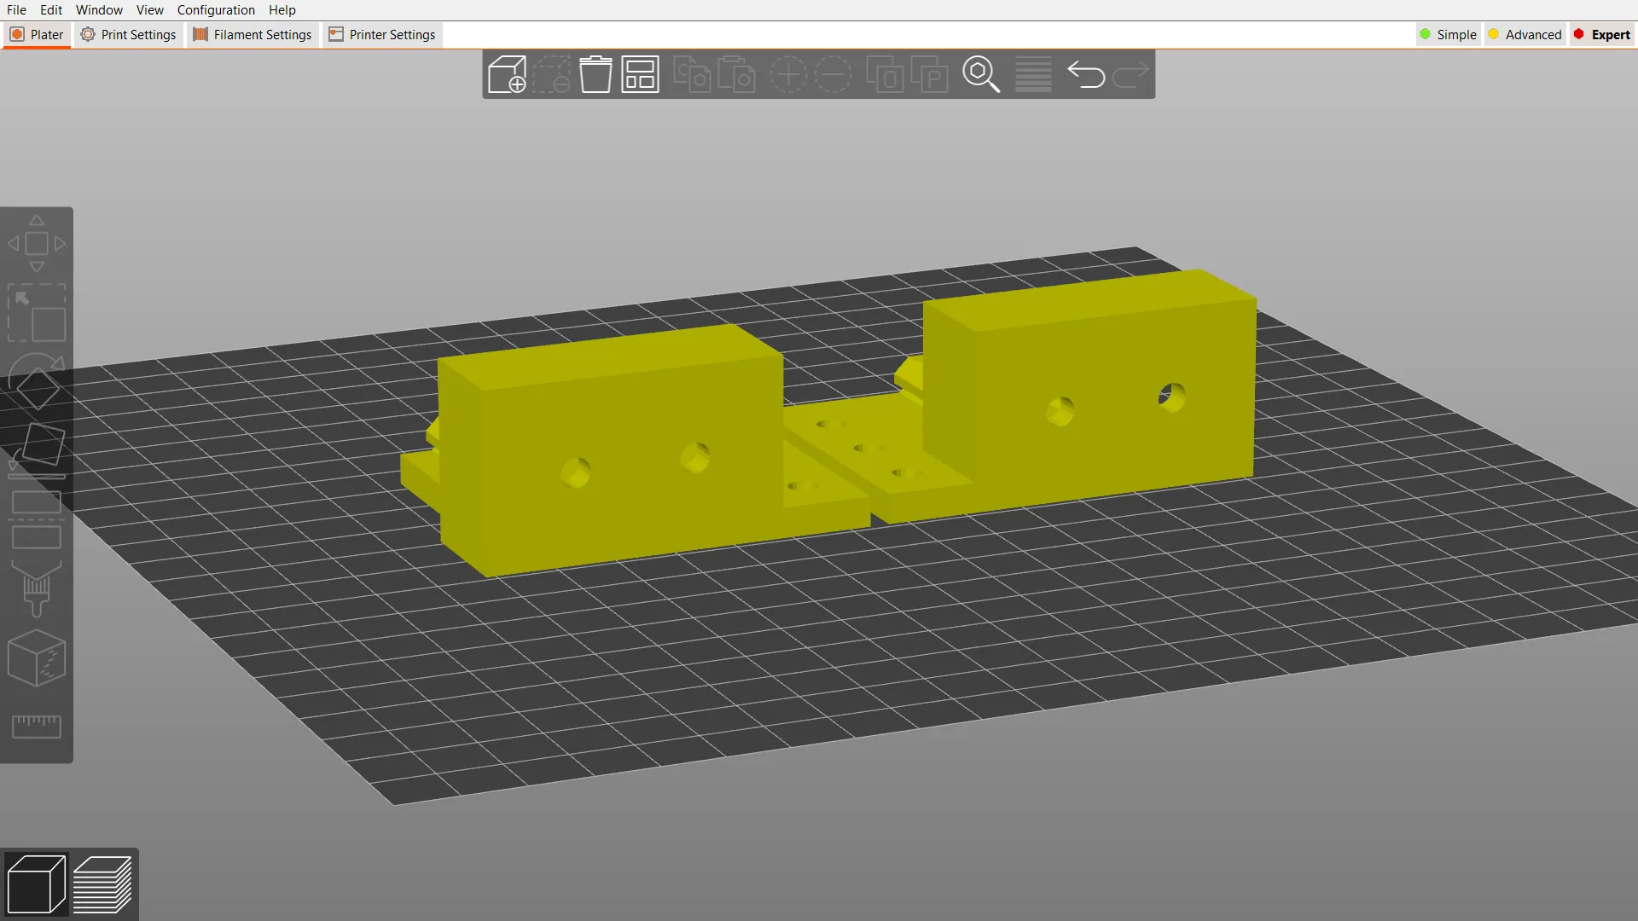Open the search tool
Image resolution: width=1638 pixels, height=921 pixels.
click(981, 75)
